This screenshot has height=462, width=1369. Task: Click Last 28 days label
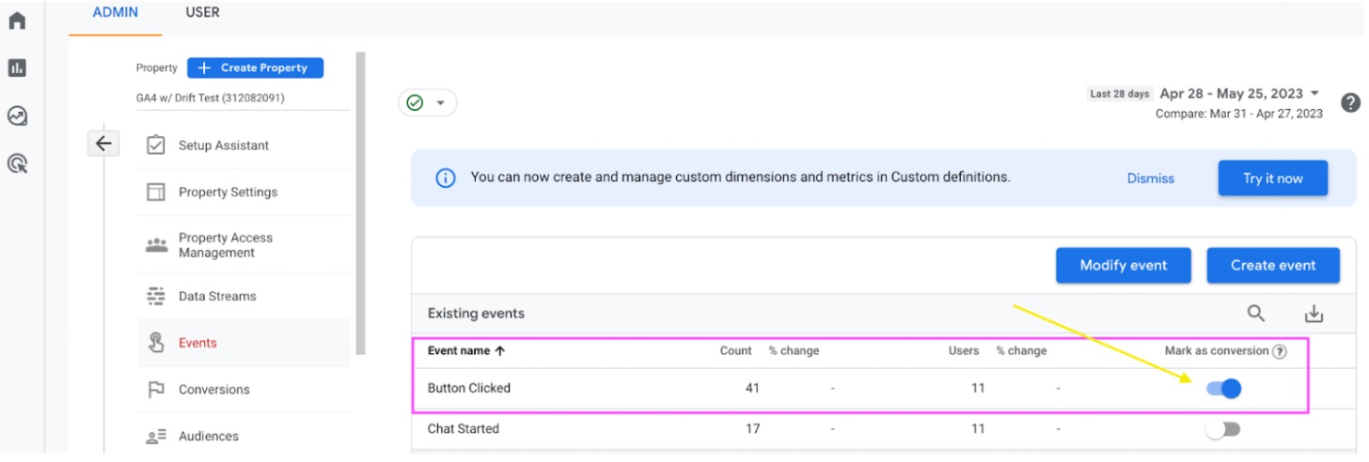1120,94
